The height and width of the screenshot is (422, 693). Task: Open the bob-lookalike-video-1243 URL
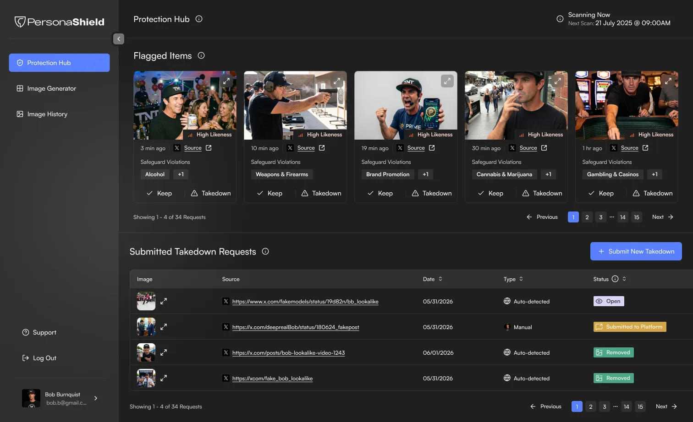pyautogui.click(x=288, y=353)
